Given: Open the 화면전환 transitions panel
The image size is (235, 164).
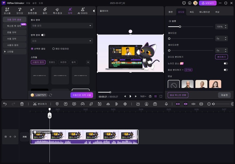Looking at the screenshot, I should pyautogui.click(x=32, y=11).
